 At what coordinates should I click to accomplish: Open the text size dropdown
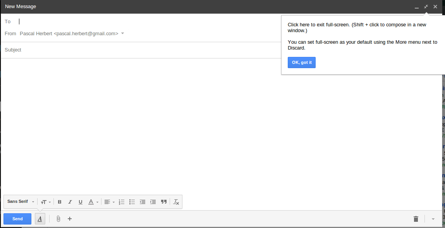pos(46,202)
